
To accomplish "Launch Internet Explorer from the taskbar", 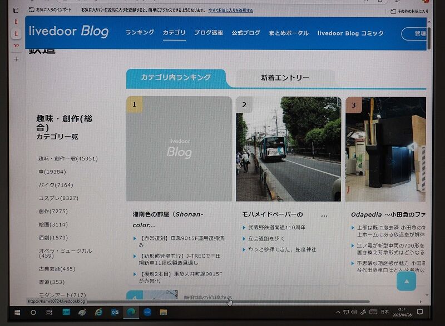I will 98,312.
